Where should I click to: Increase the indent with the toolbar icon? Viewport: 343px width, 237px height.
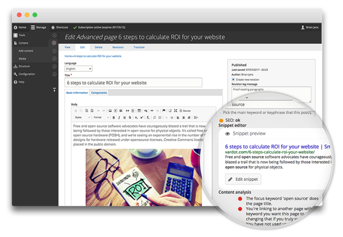171,117
